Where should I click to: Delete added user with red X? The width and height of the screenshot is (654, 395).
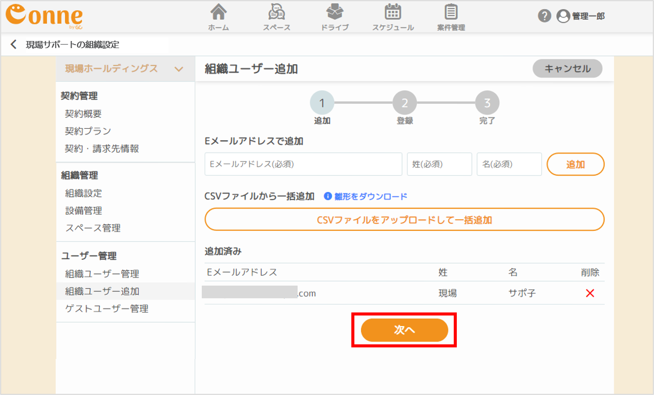590,293
